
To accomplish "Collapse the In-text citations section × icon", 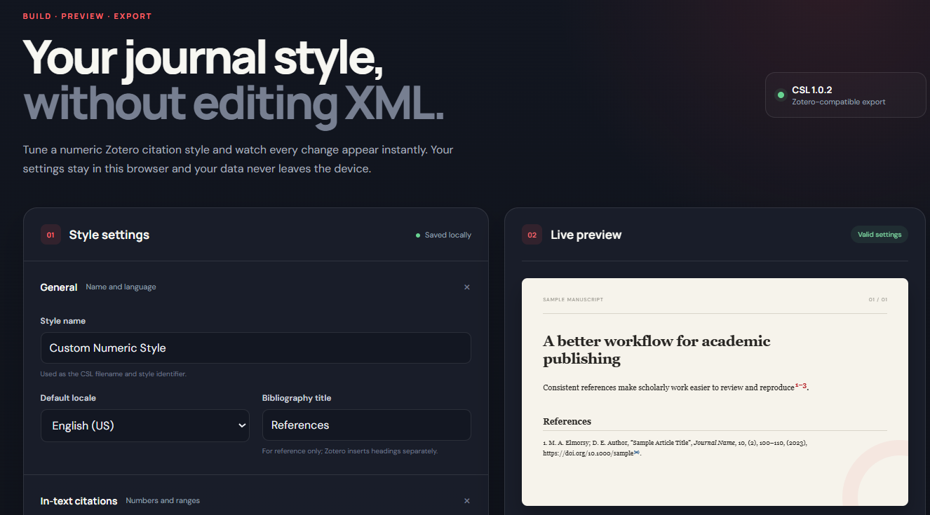I will [467, 501].
